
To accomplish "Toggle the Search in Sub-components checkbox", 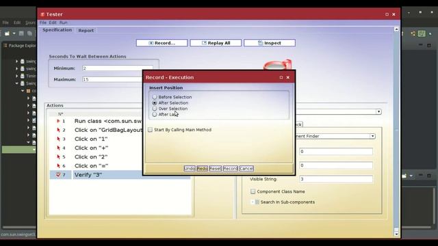I will tap(257, 202).
